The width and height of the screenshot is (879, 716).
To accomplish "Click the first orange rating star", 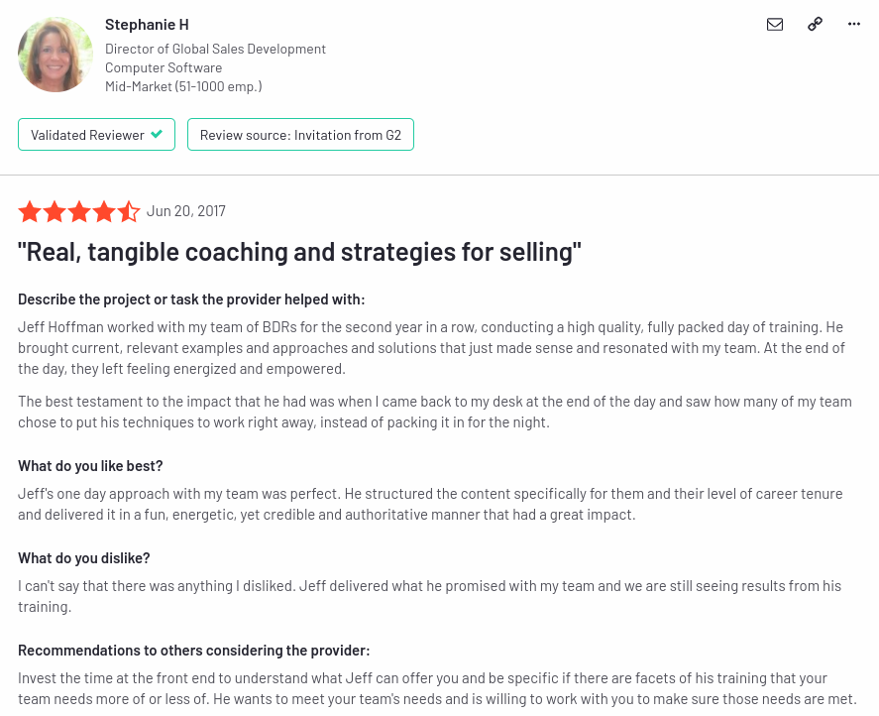I will point(30,211).
